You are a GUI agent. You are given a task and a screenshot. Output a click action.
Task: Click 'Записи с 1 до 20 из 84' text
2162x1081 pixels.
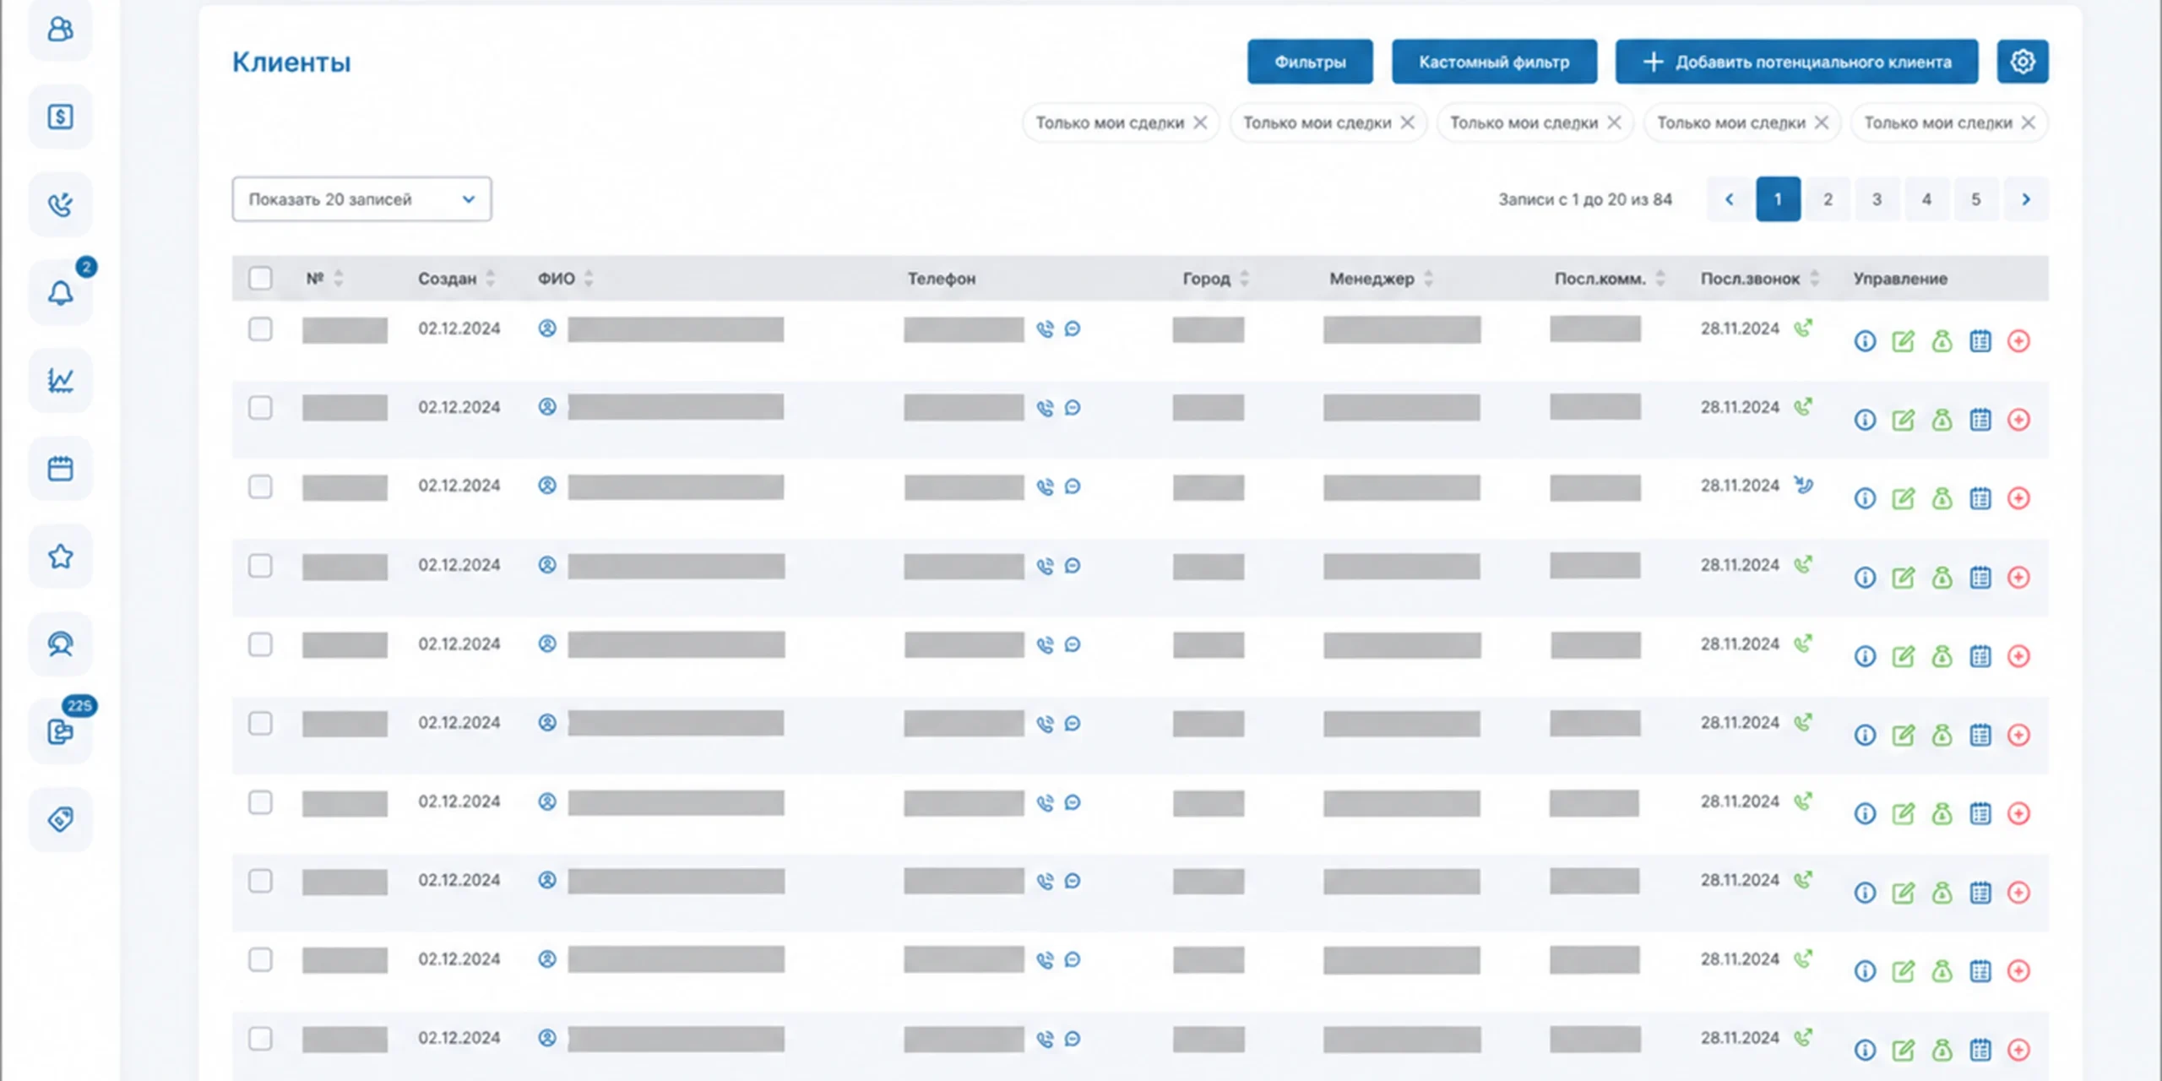[x=1585, y=199]
